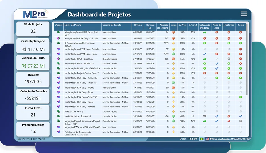Select the US flag language icon
The height and width of the screenshot is (153, 266).
click(x=207, y=139)
